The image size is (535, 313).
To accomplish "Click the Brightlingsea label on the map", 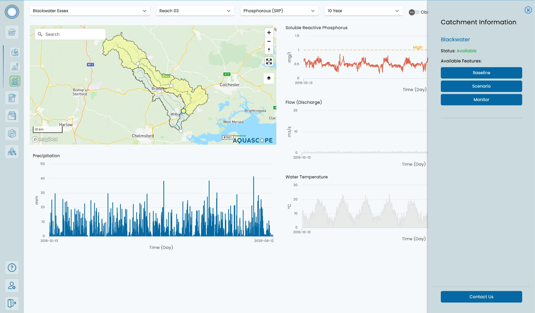I will 255,111.
